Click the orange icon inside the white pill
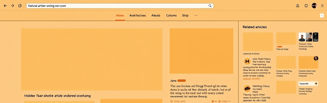The image size is (327, 103). coord(316,83)
